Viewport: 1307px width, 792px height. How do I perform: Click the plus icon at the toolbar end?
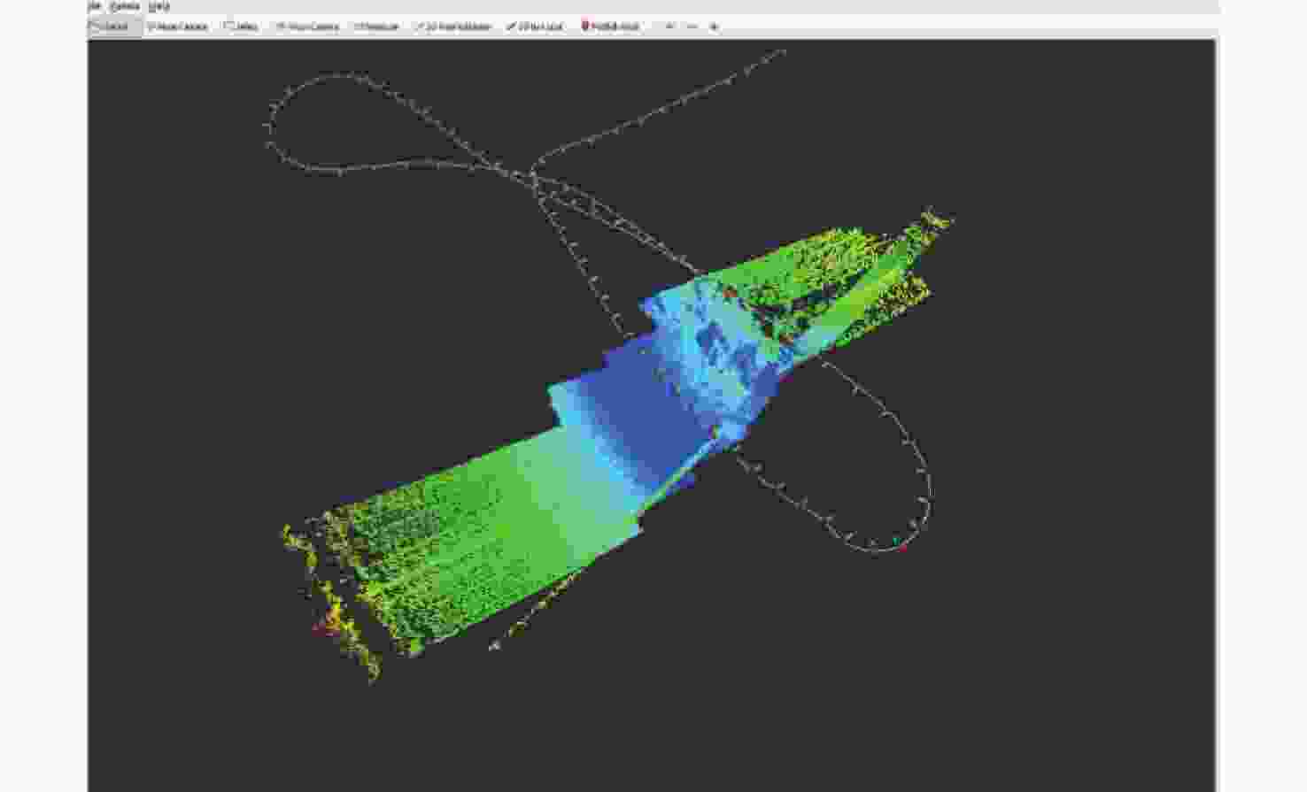click(x=714, y=27)
